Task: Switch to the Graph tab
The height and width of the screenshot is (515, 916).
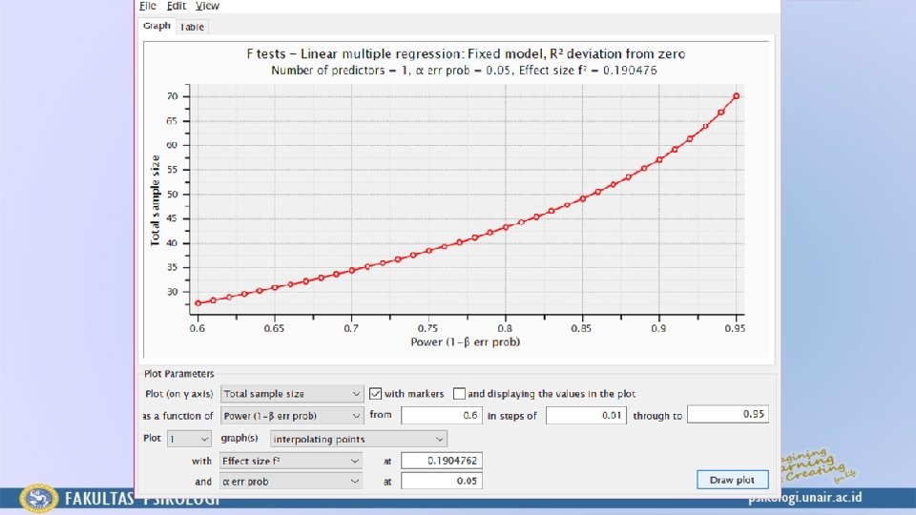Action: pyautogui.click(x=156, y=26)
